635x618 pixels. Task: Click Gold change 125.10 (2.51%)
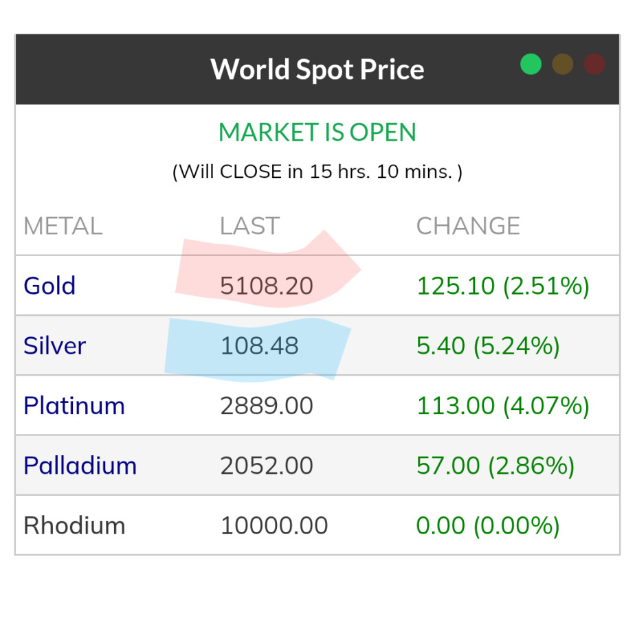click(503, 286)
